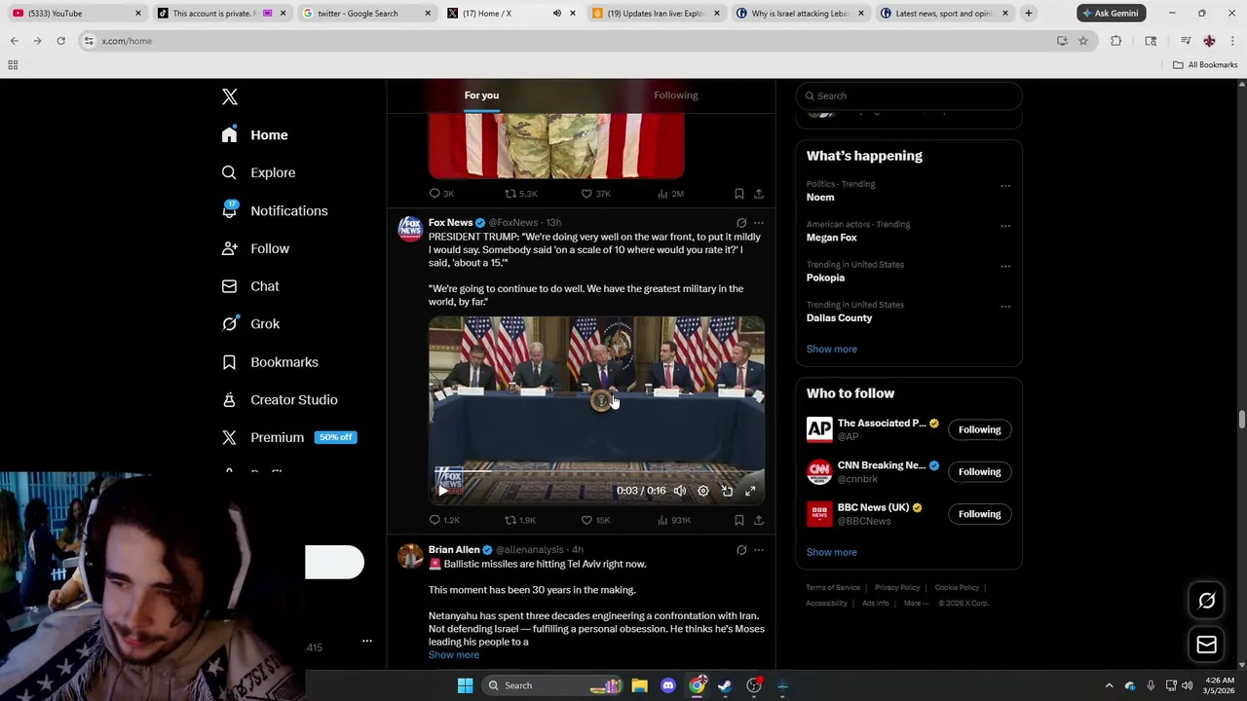Open the Noem trending topic

click(x=820, y=198)
